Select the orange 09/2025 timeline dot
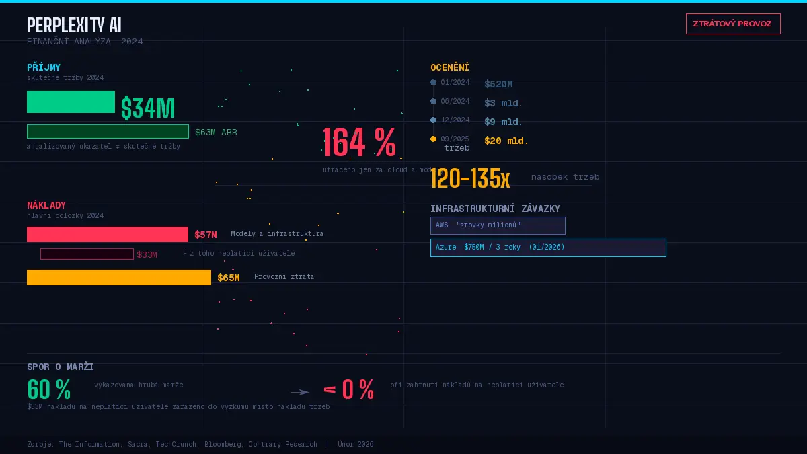Image resolution: width=807 pixels, height=454 pixels. click(433, 139)
